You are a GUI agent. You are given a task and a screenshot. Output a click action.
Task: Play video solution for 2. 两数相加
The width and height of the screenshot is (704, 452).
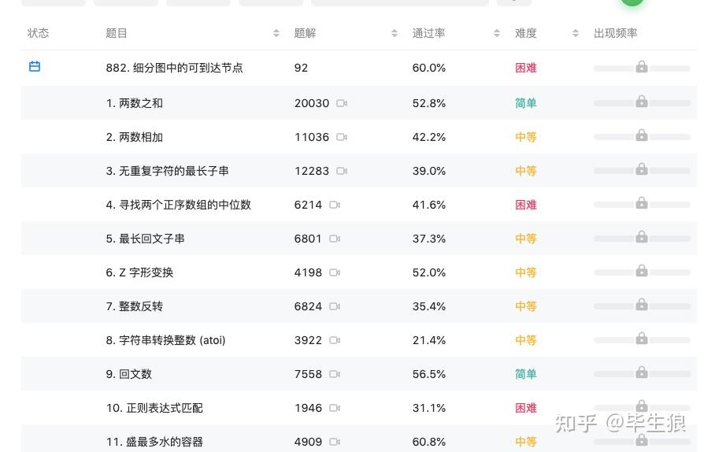tap(342, 137)
